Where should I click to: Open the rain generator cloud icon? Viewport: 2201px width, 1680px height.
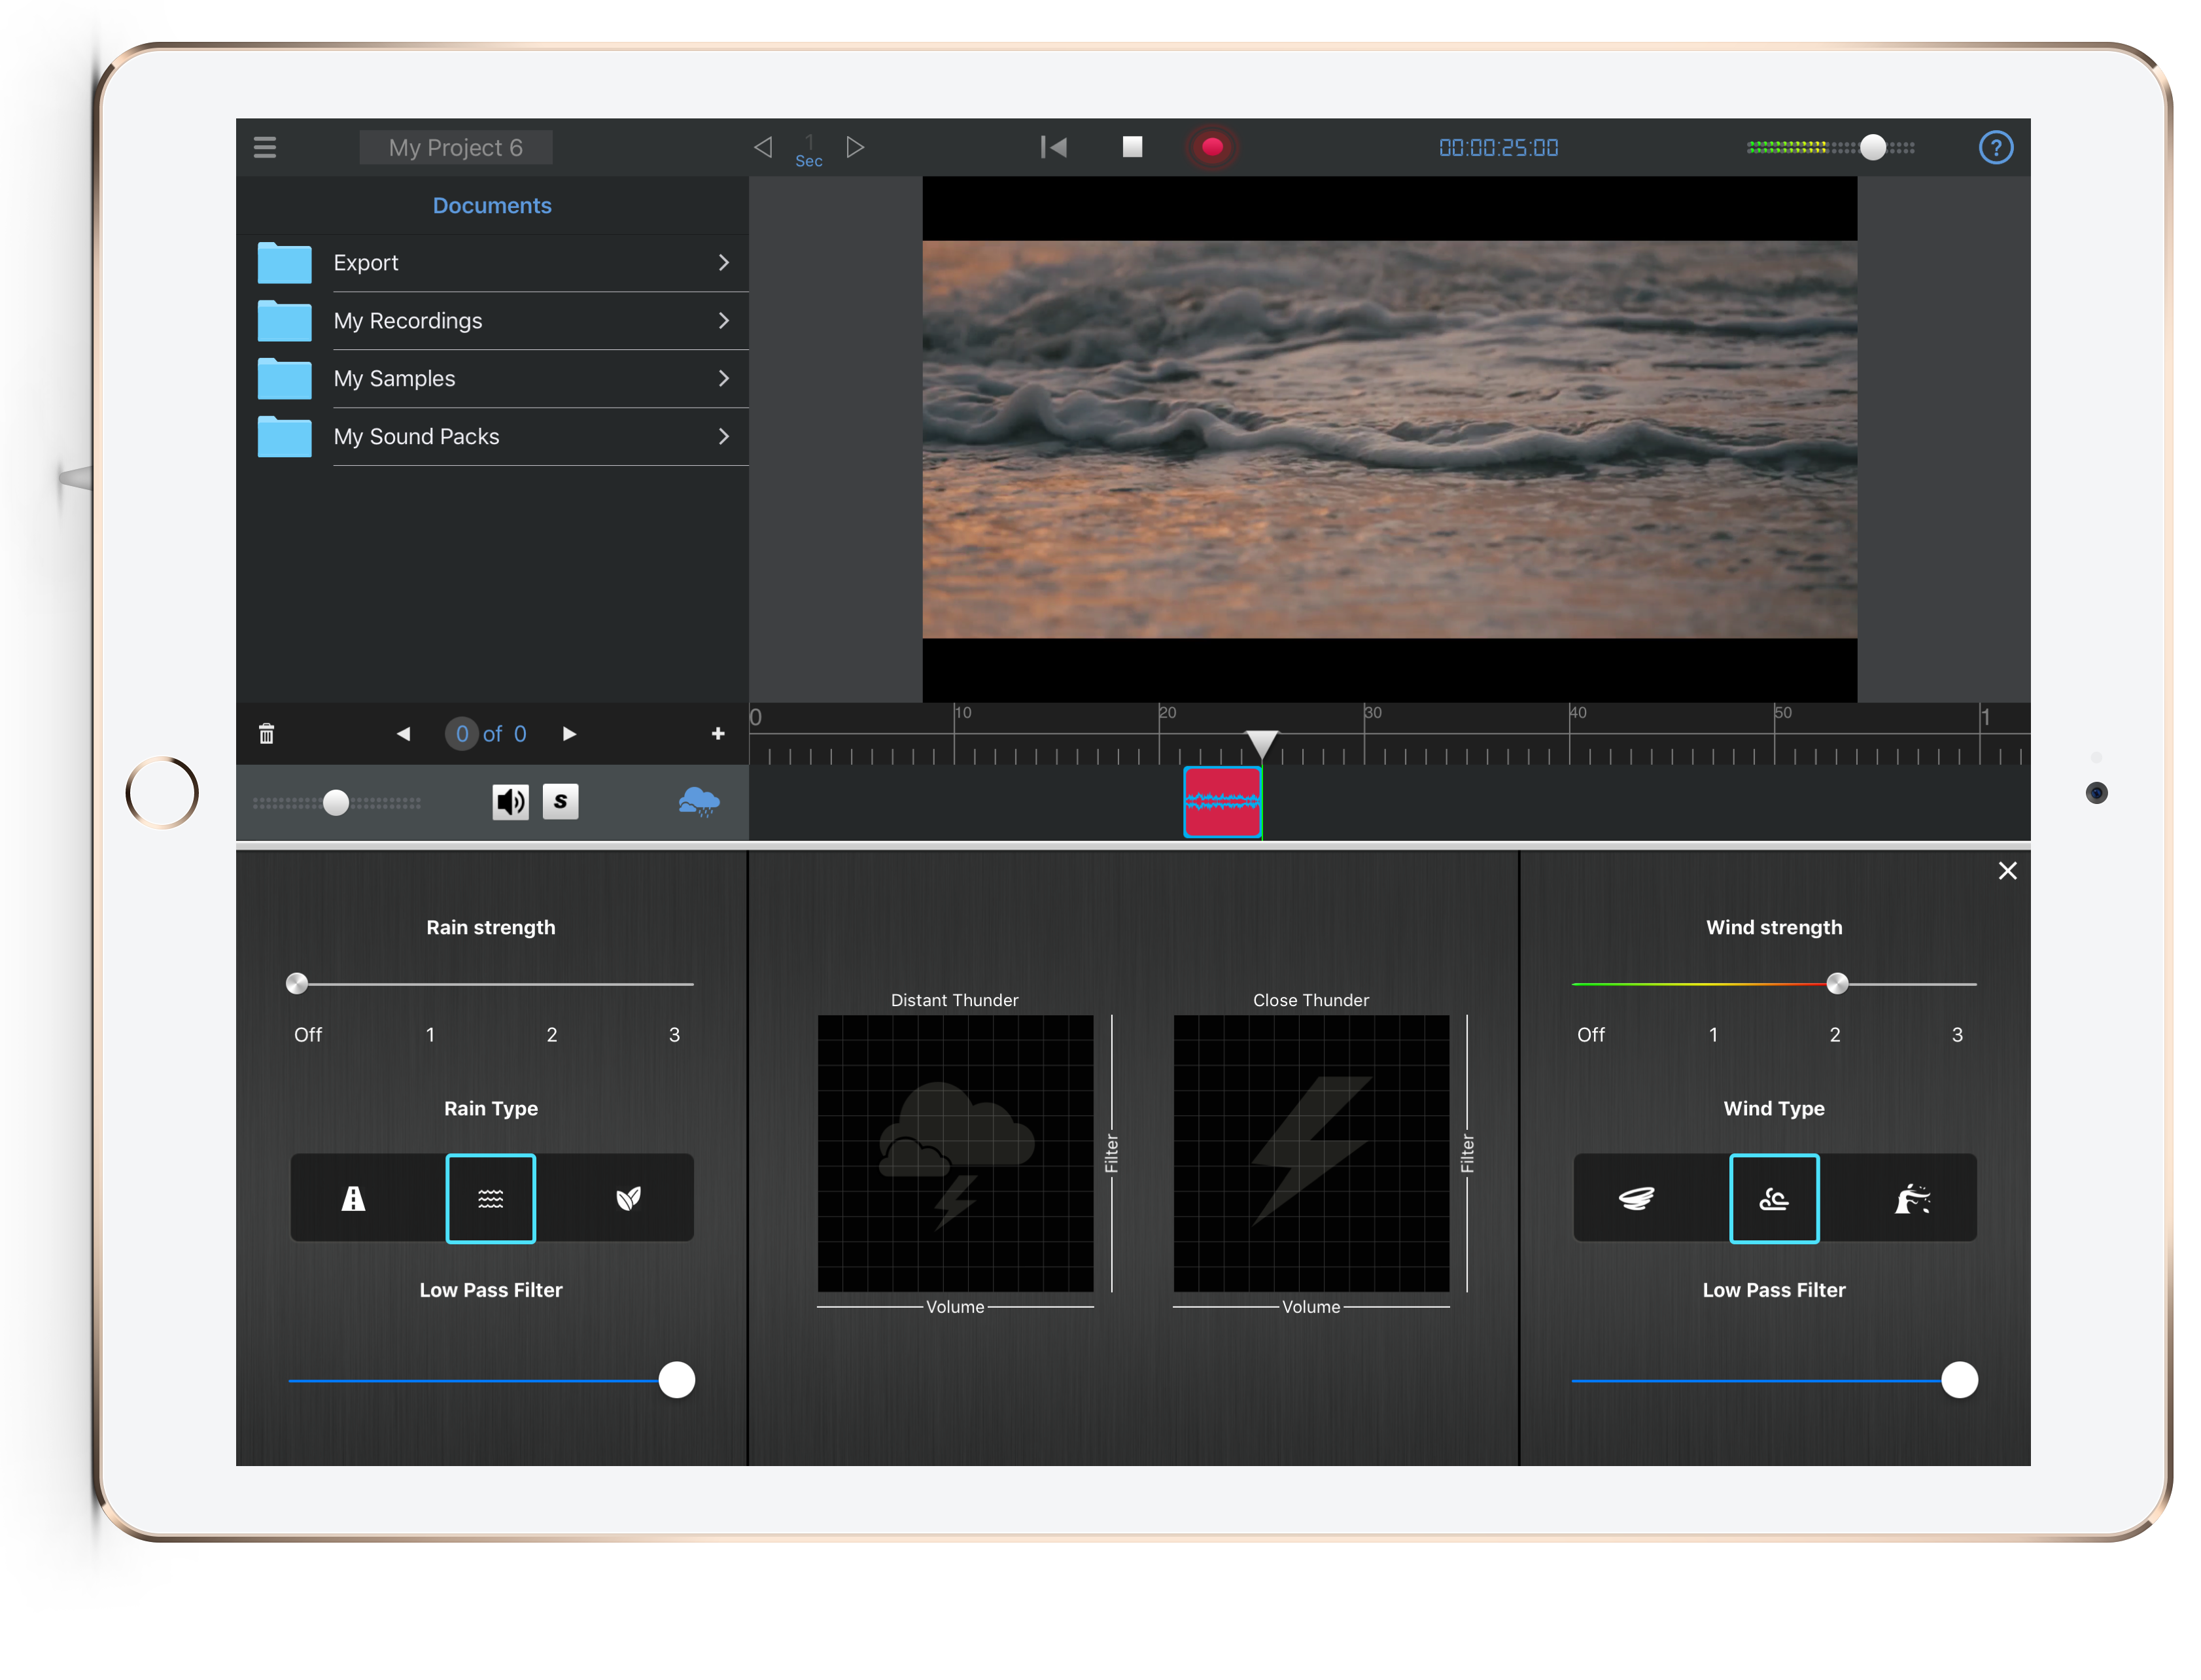(699, 801)
